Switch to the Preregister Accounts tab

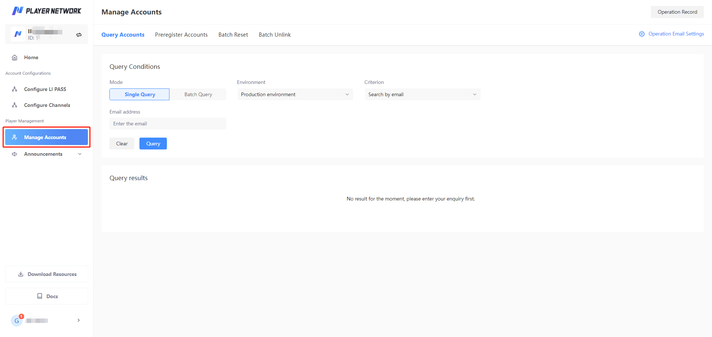[181, 35]
